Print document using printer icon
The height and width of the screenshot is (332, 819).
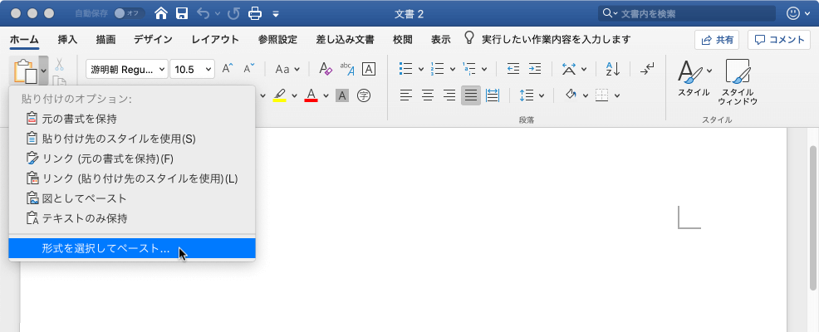pyautogui.click(x=255, y=13)
